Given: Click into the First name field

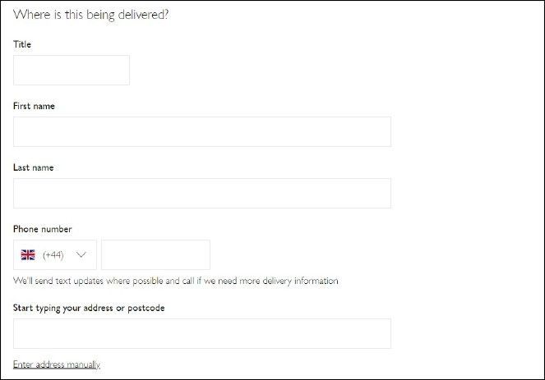Looking at the screenshot, I should coord(202,131).
